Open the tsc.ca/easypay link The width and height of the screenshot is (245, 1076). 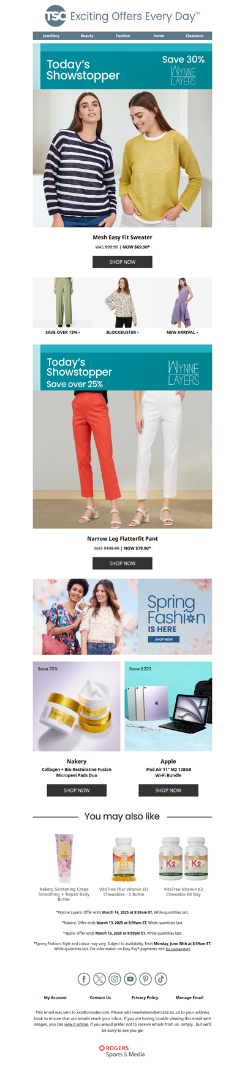click(178, 949)
